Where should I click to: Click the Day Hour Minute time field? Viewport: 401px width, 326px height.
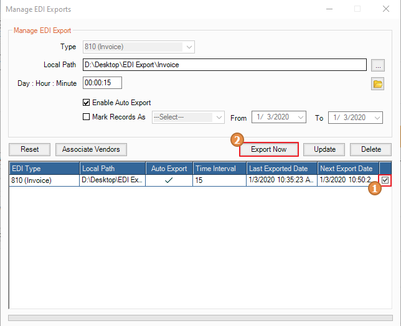(x=102, y=83)
